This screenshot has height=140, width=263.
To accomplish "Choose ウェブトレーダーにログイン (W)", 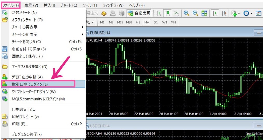I will (43, 92).
